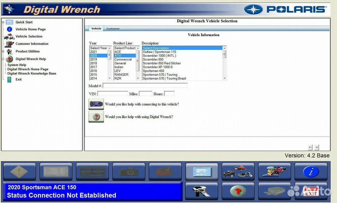Click the Exit door icon in sidebar
The width and height of the screenshot is (337, 203).
[x=9, y=79]
